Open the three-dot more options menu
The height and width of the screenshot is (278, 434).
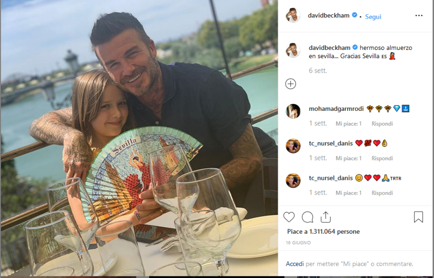[419, 16]
